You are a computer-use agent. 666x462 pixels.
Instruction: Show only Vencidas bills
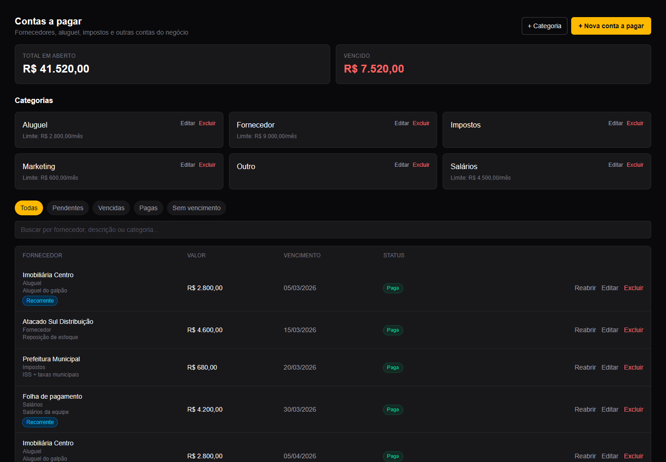tap(111, 208)
